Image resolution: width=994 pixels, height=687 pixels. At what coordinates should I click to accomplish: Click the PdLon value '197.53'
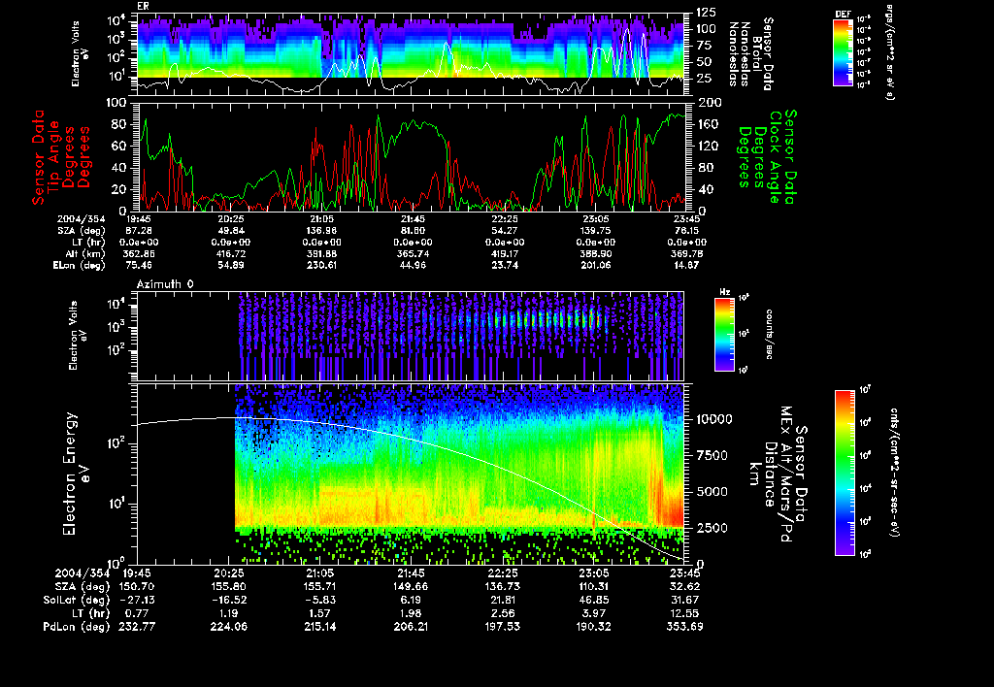pyautogui.click(x=502, y=627)
